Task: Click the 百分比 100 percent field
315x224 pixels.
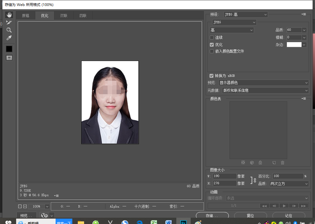Action: (288, 176)
